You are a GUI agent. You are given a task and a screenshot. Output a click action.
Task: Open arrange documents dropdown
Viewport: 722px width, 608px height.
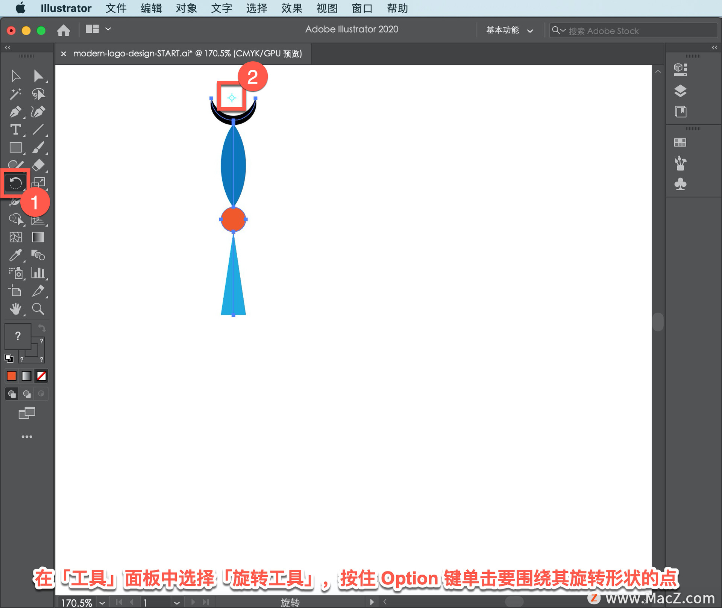[98, 29]
